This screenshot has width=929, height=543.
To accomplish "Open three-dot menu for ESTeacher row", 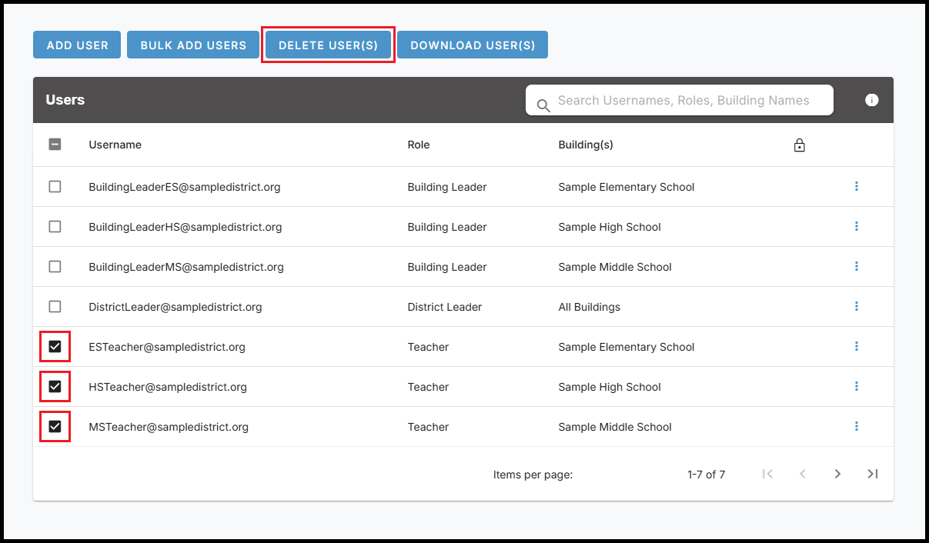I will point(856,346).
